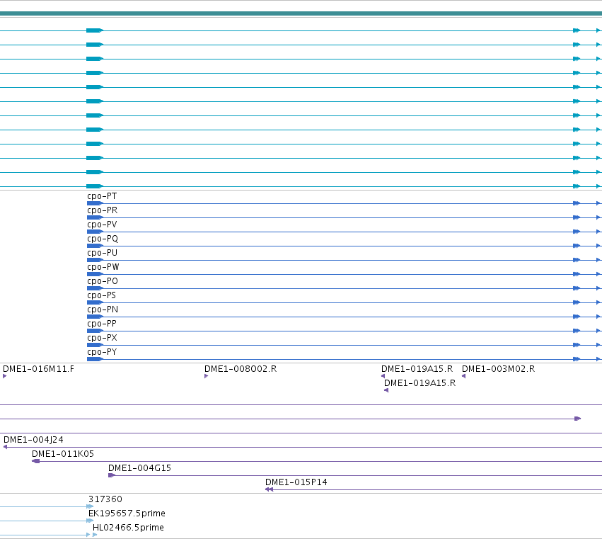Image resolution: width=602 pixels, height=539 pixels.
Task: Select the DME1-016M11.F label
Action: [x=38, y=369]
